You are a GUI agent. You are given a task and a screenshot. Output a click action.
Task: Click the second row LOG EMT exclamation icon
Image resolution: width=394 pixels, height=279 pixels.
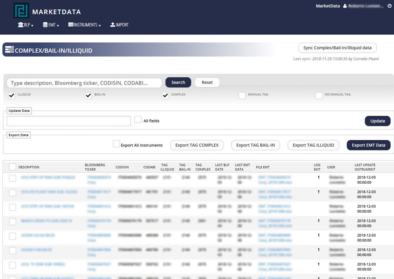click(318, 192)
